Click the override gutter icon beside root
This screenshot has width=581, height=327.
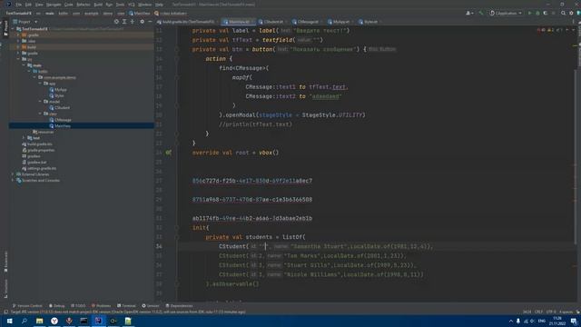pyautogui.click(x=168, y=153)
